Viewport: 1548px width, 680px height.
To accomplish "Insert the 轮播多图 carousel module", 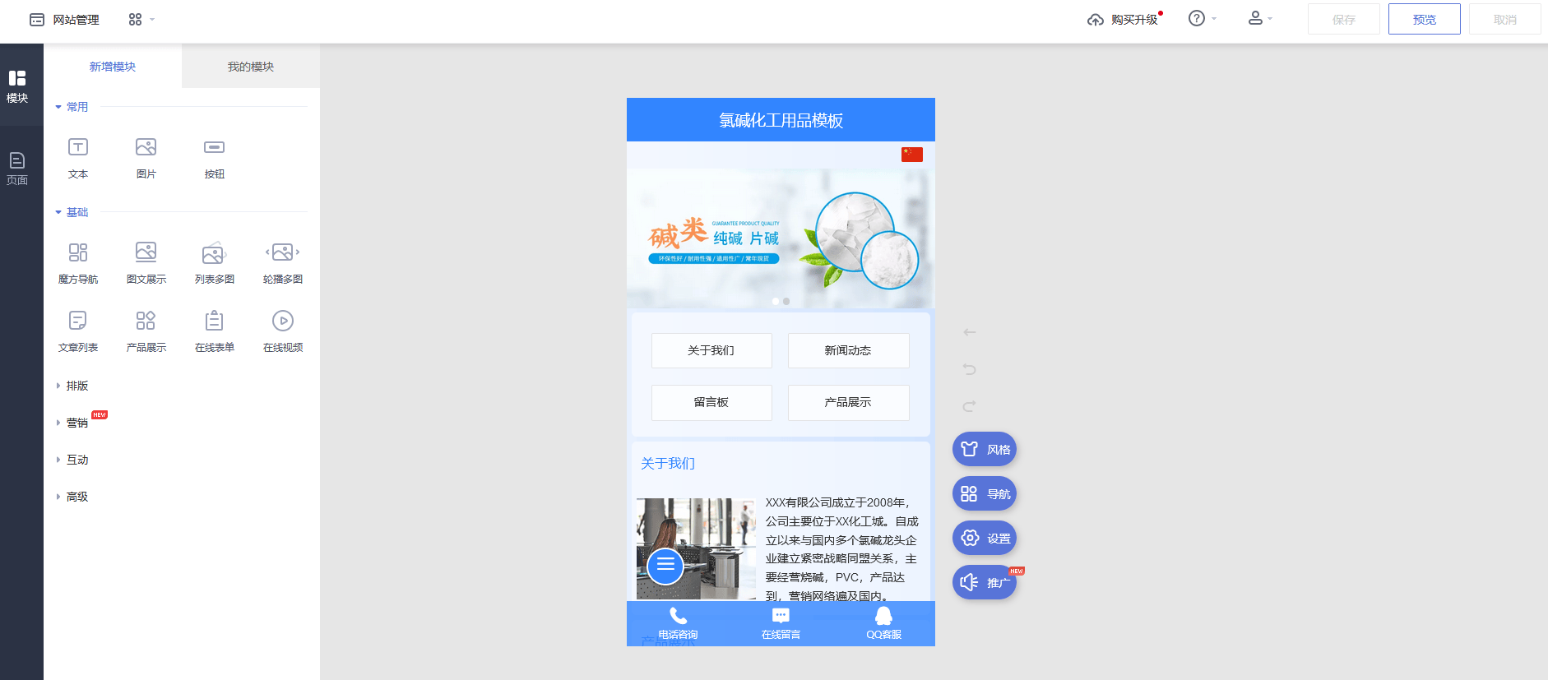I will click(x=282, y=263).
